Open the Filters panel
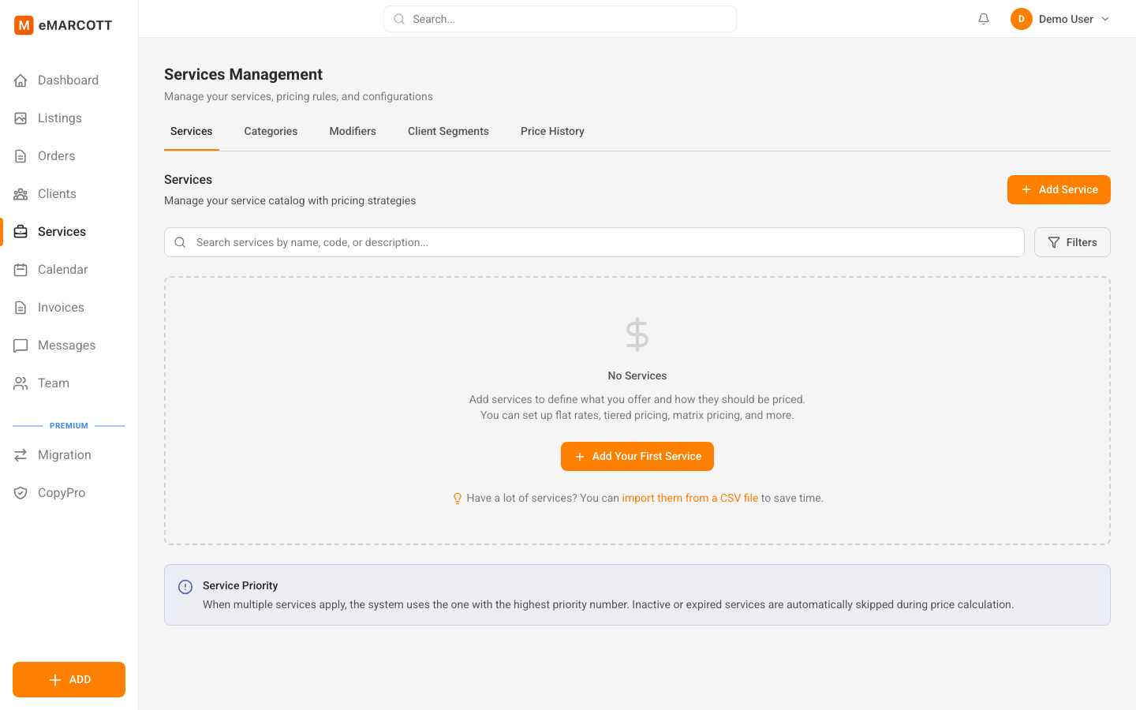This screenshot has width=1136, height=710. 1071,242
